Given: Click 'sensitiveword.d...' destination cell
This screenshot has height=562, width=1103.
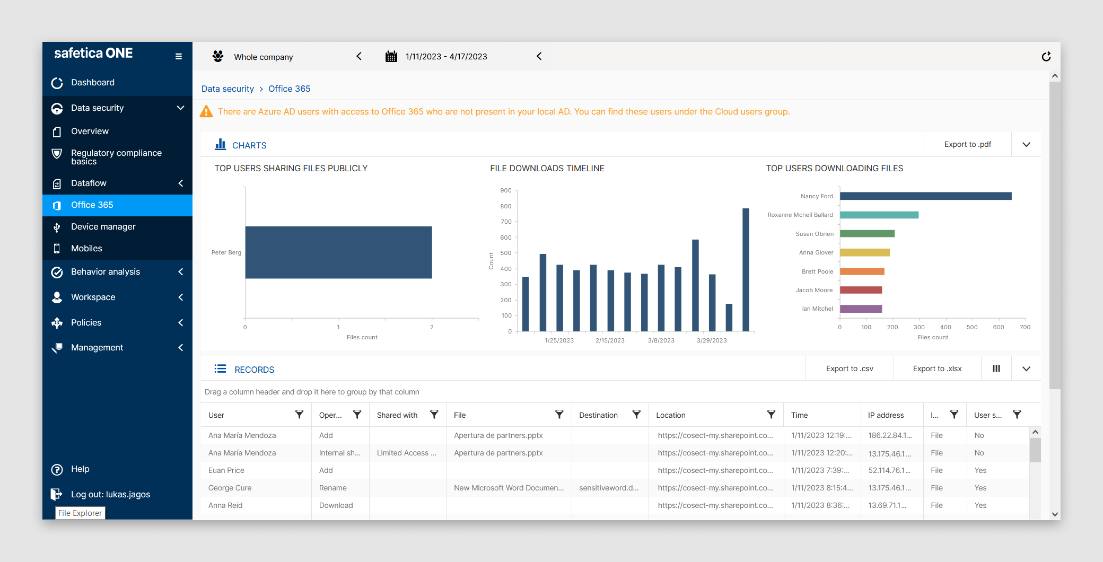Looking at the screenshot, I should pos(609,488).
